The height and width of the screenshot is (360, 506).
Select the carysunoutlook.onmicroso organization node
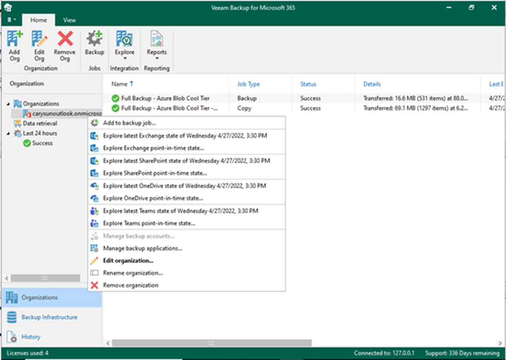pyautogui.click(x=62, y=114)
